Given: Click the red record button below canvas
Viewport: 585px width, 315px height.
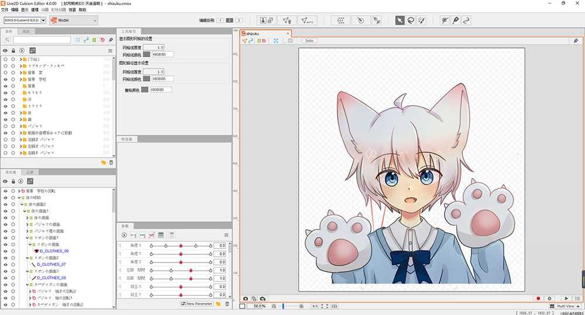Looking at the screenshot, I should 538,299.
